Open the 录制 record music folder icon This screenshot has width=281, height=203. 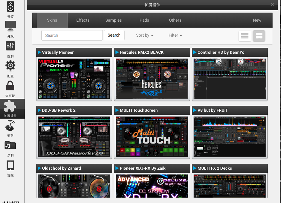[x=10, y=145]
